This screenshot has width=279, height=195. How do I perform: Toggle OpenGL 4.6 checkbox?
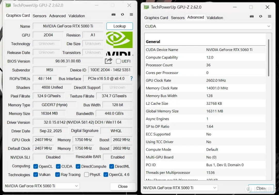click(x=106, y=175)
